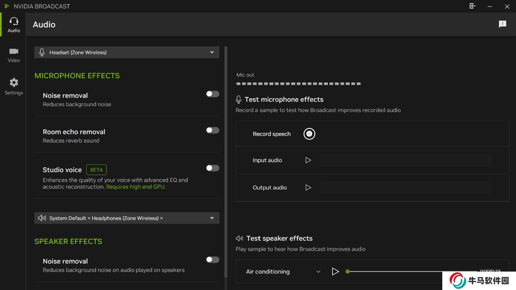
Task: Click the exit icon in title bar
Action: click(472, 6)
